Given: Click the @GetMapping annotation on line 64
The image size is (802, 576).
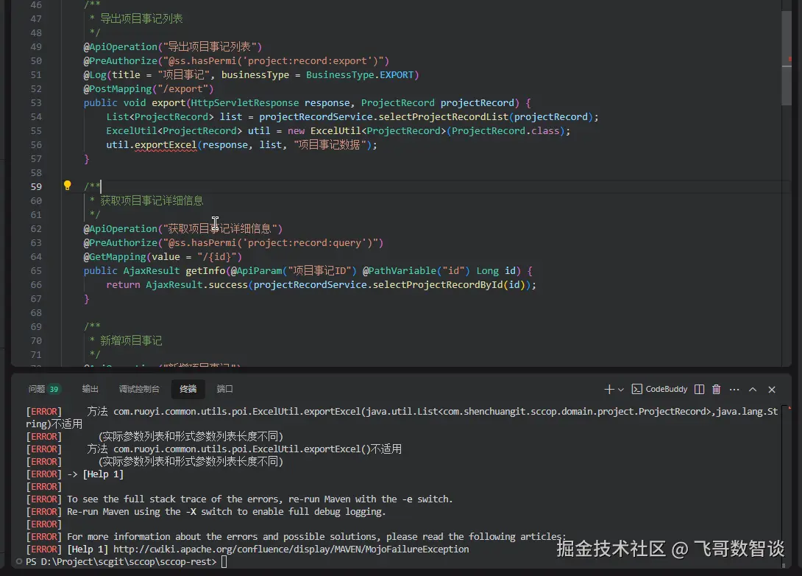Looking at the screenshot, I should [x=163, y=257].
